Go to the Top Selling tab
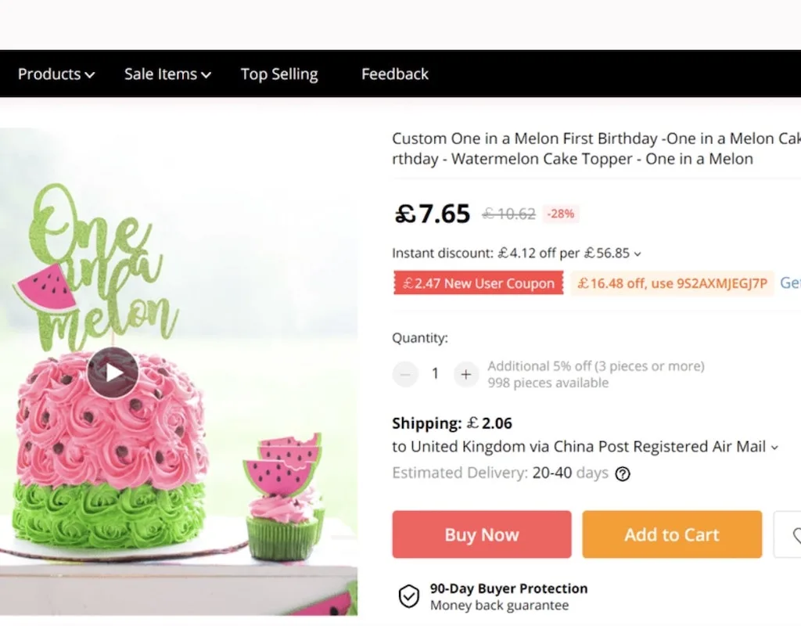 coord(279,74)
